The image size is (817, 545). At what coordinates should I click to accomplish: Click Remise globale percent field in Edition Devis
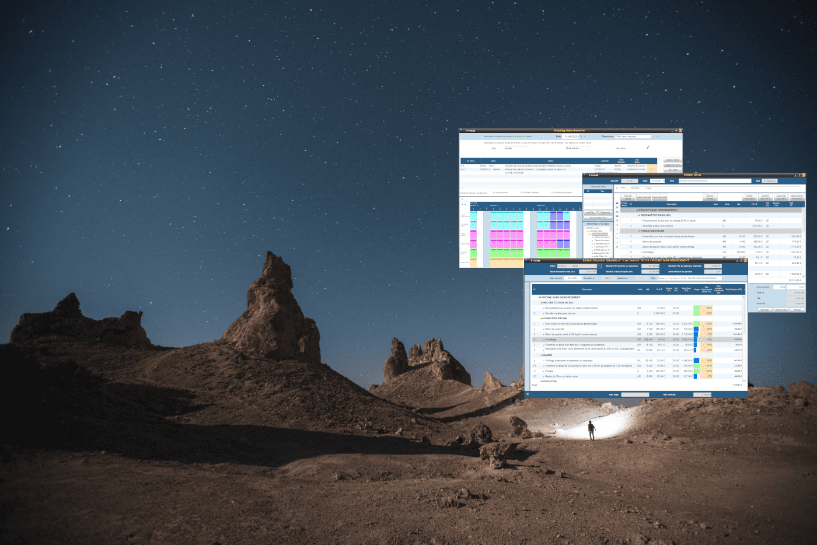tap(779, 287)
